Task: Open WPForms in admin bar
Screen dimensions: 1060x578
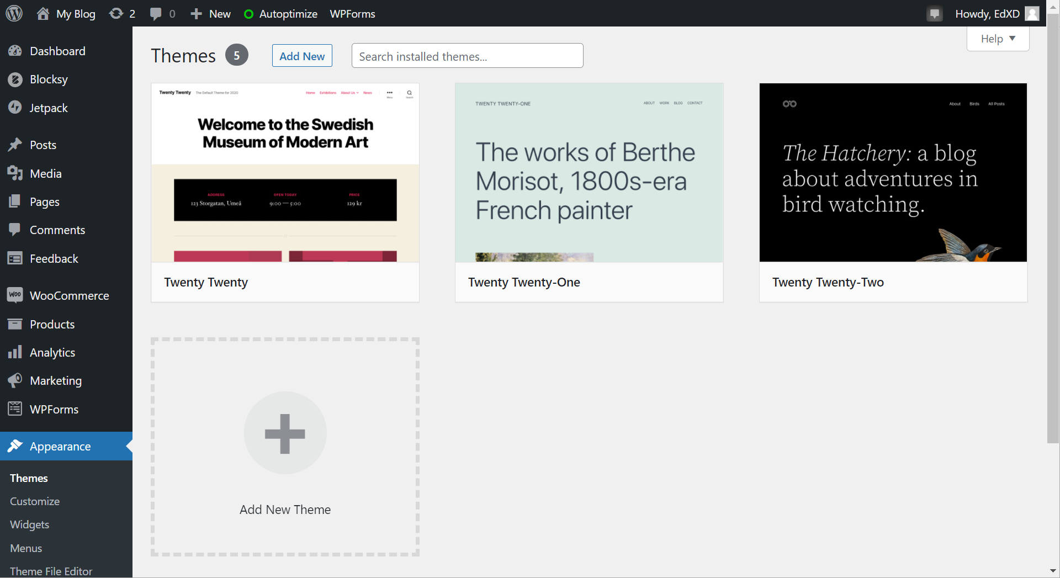Action: [x=352, y=14]
